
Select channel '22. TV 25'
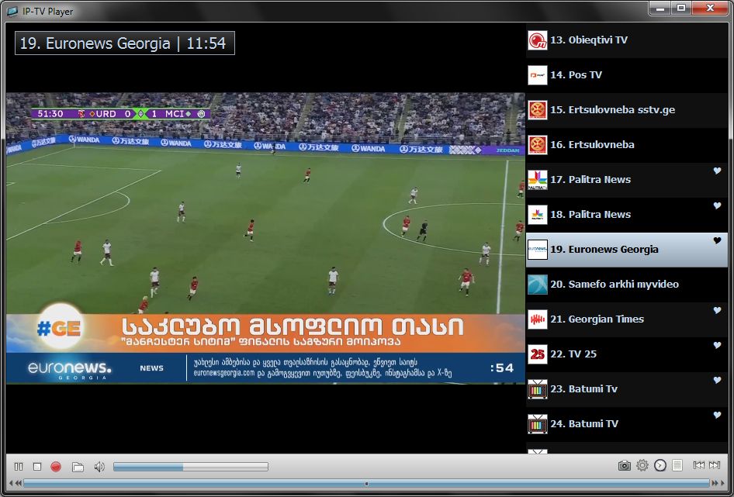[627, 354]
